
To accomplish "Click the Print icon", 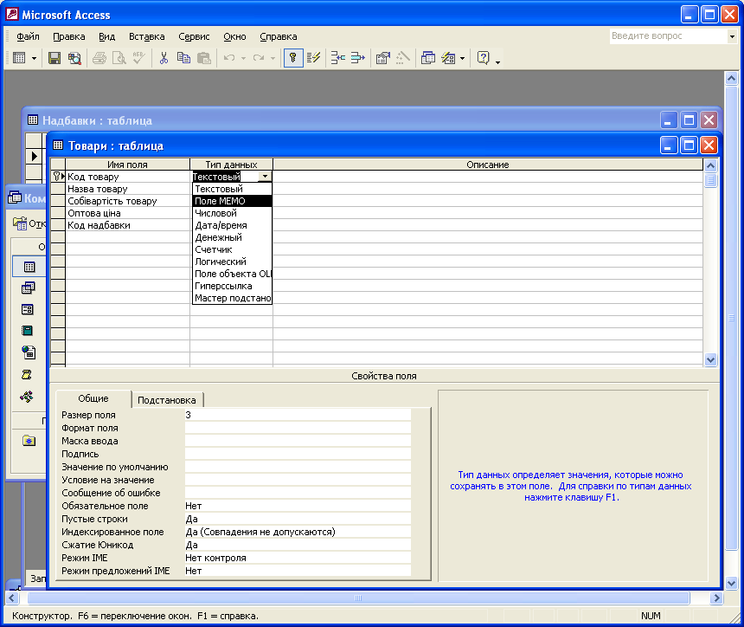I will pos(99,58).
